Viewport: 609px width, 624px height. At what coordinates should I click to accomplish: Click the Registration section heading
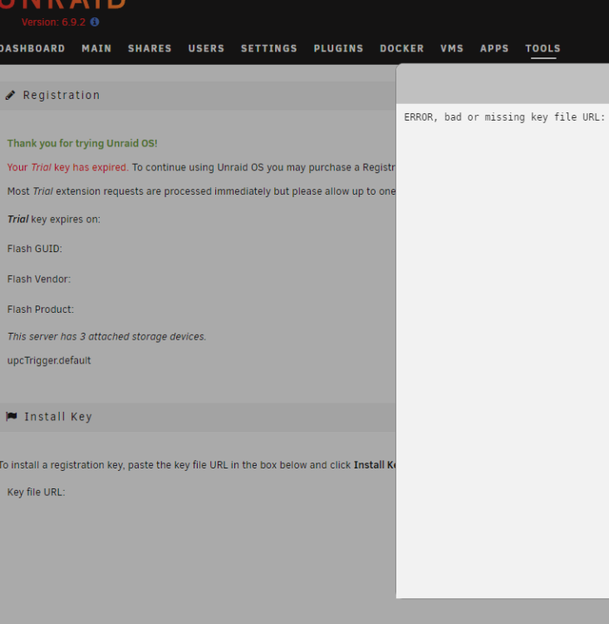(x=61, y=95)
